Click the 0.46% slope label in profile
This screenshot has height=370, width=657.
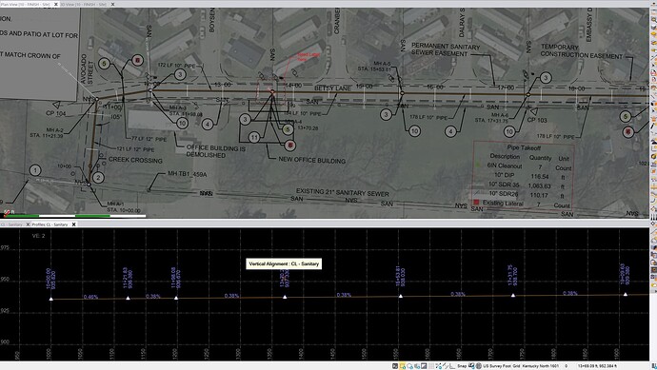coord(90,297)
